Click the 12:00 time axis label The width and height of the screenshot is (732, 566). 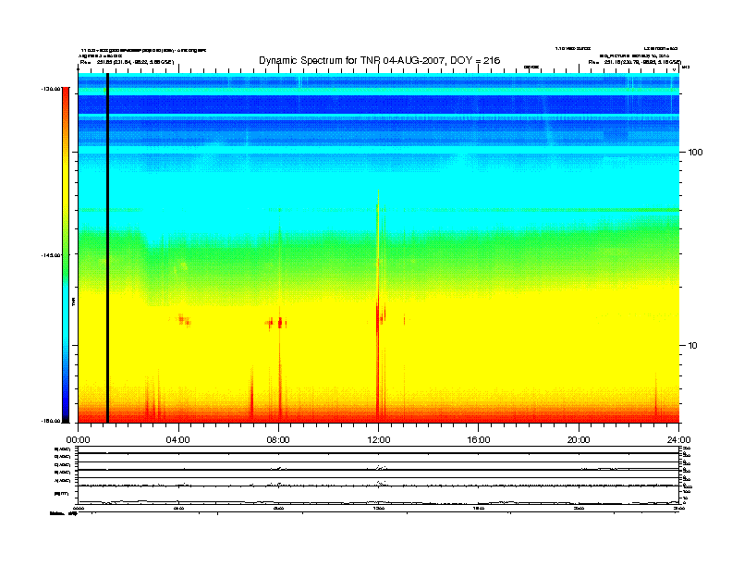[x=379, y=440]
